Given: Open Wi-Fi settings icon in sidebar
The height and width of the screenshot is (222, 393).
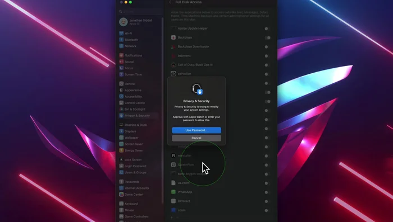Looking at the screenshot, I should [121, 33].
